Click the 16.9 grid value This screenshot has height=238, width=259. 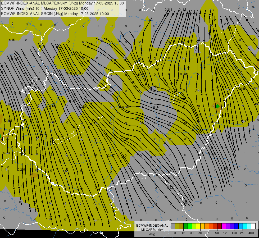[96, 204]
